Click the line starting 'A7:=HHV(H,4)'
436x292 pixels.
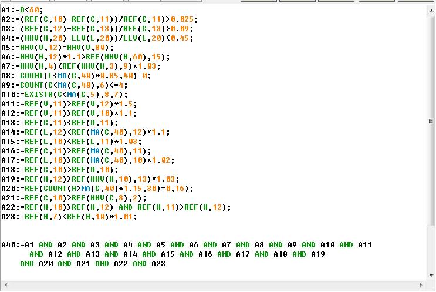81,66
